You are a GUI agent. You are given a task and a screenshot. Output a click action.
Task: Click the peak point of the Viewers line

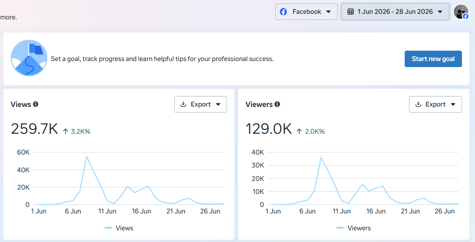tap(321, 158)
